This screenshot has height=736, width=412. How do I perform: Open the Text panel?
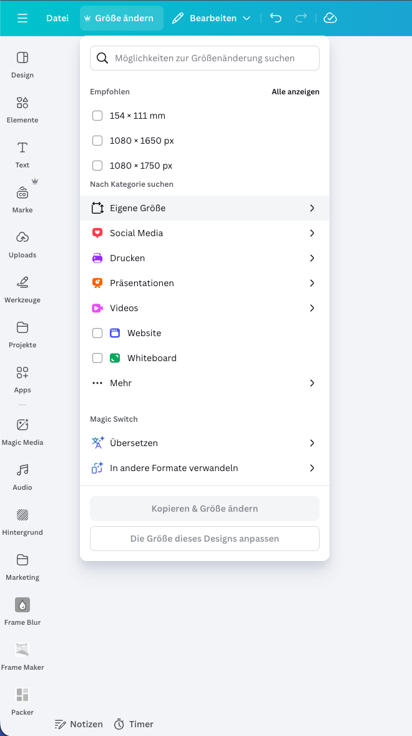22,154
